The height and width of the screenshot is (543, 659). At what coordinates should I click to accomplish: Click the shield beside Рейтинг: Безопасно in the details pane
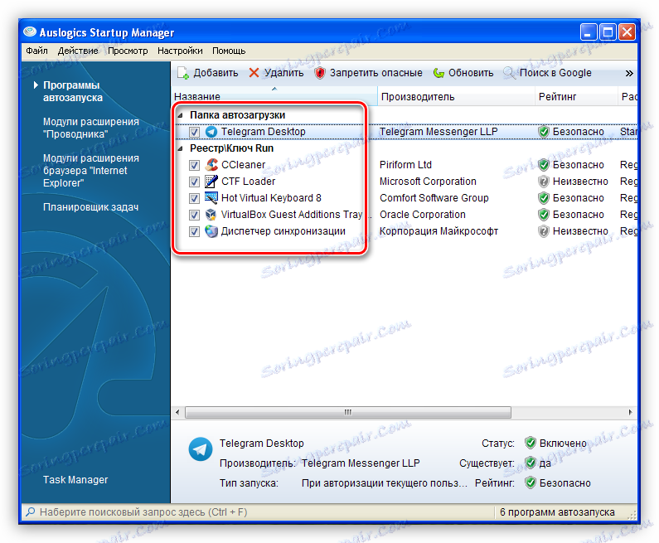coord(531,483)
